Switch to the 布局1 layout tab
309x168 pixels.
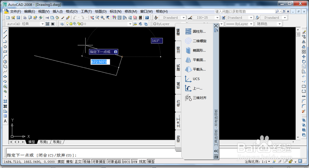pyautogui.click(x=44, y=142)
